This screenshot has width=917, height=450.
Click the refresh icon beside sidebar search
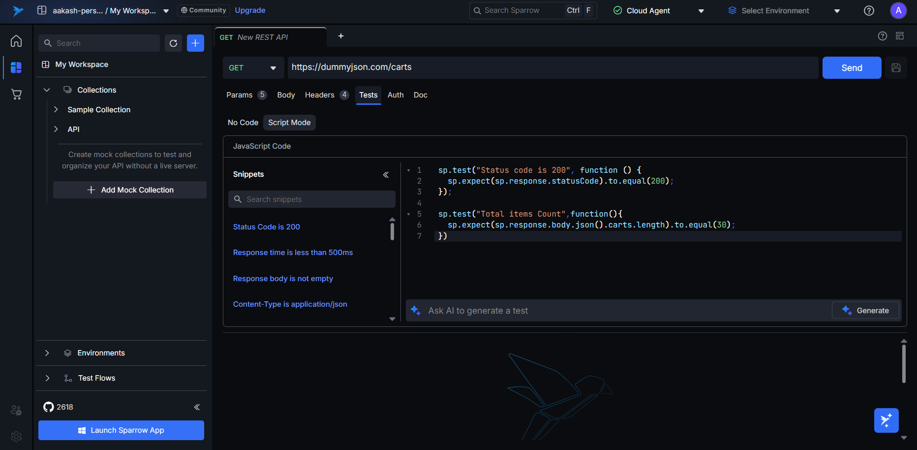pos(173,43)
